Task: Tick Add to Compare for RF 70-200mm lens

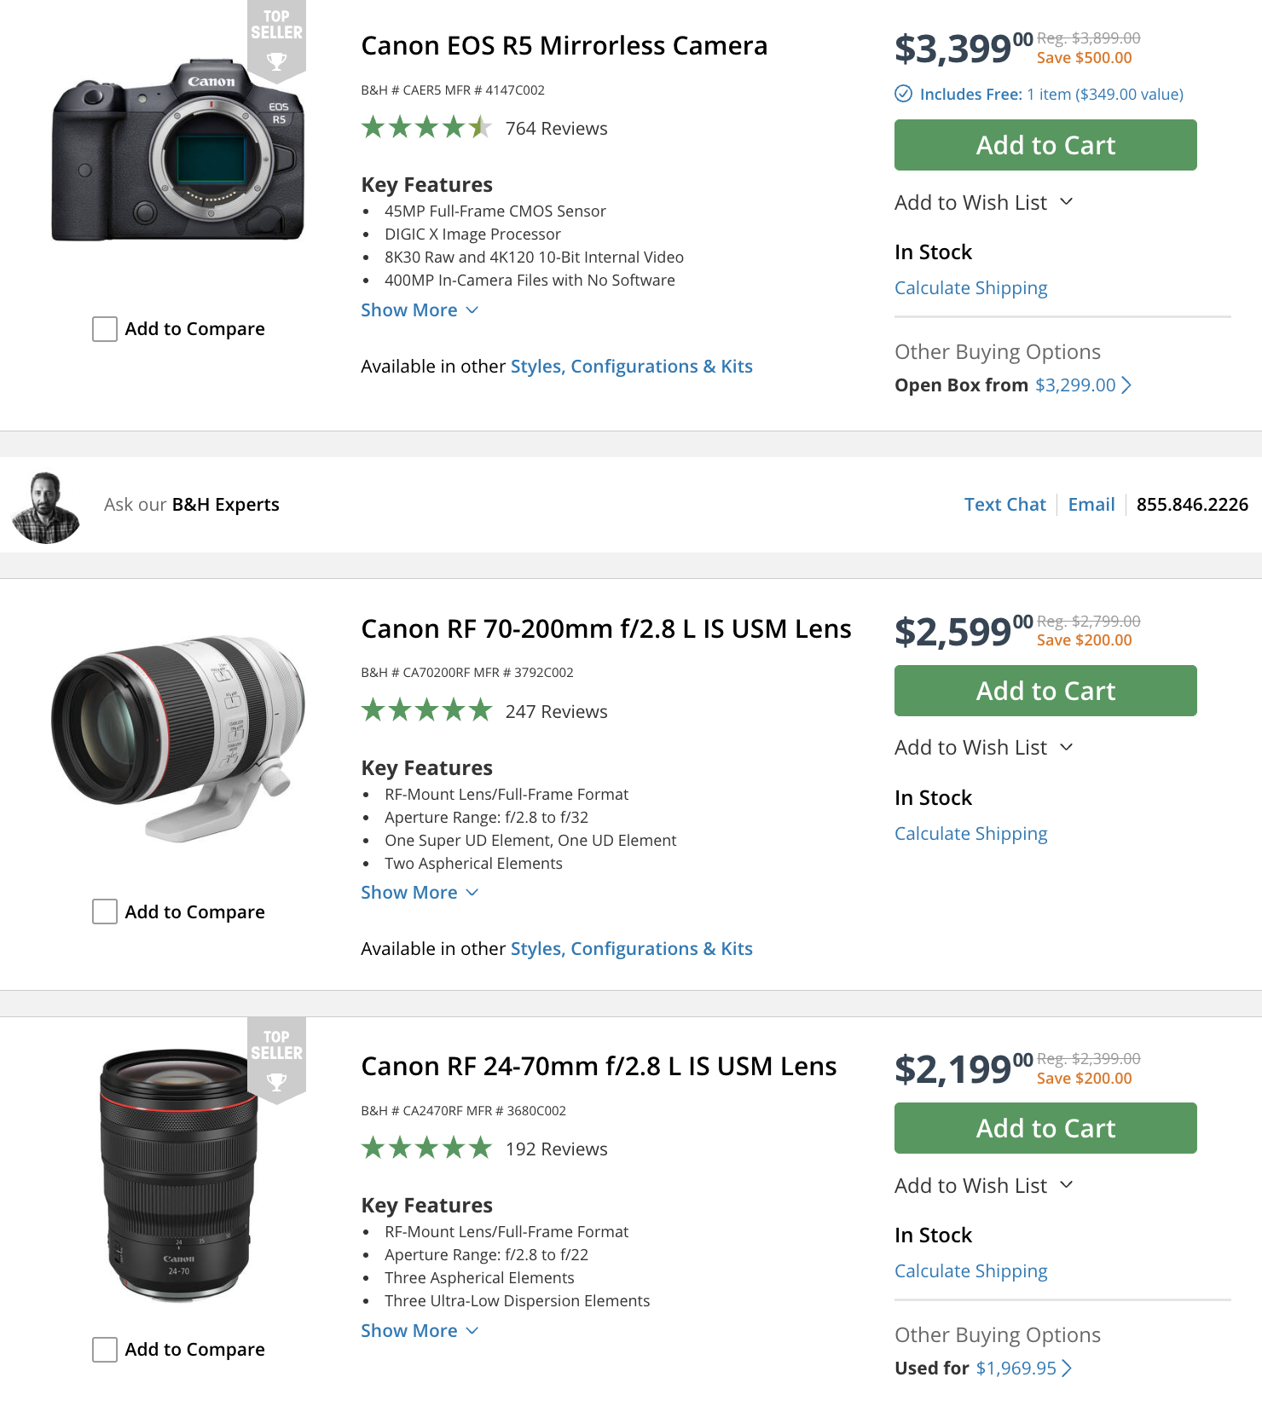Action: (105, 911)
